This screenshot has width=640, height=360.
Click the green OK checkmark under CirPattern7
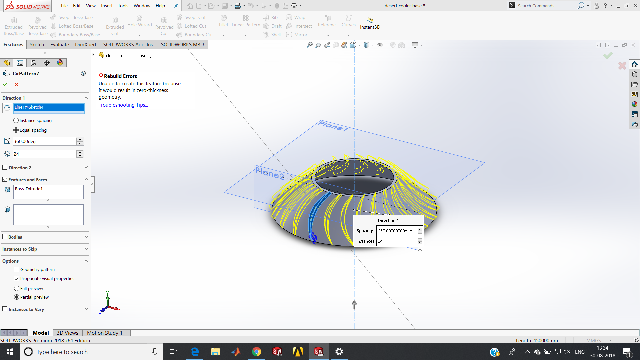point(5,85)
